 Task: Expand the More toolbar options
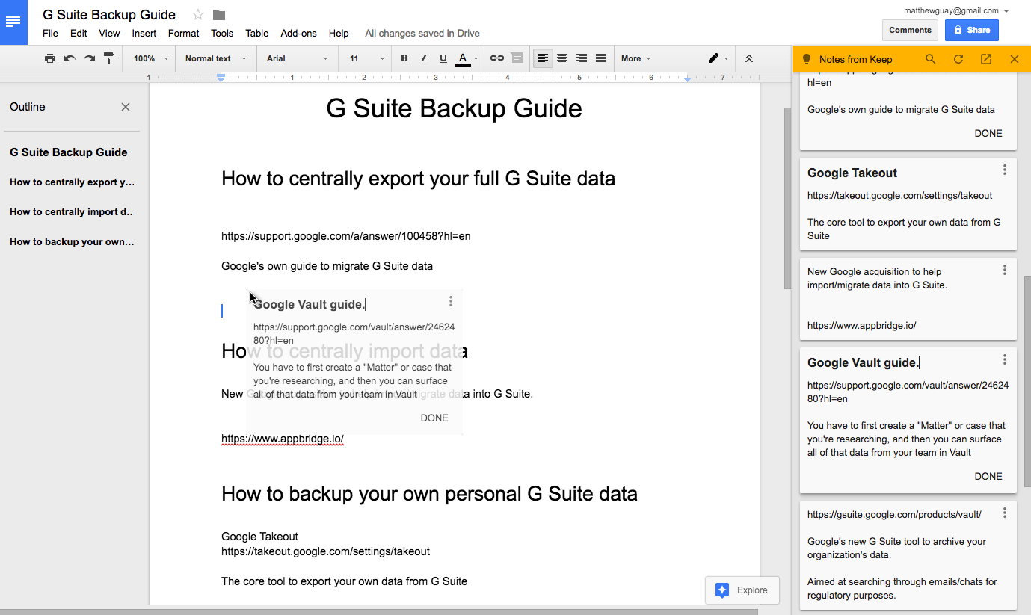pos(635,58)
